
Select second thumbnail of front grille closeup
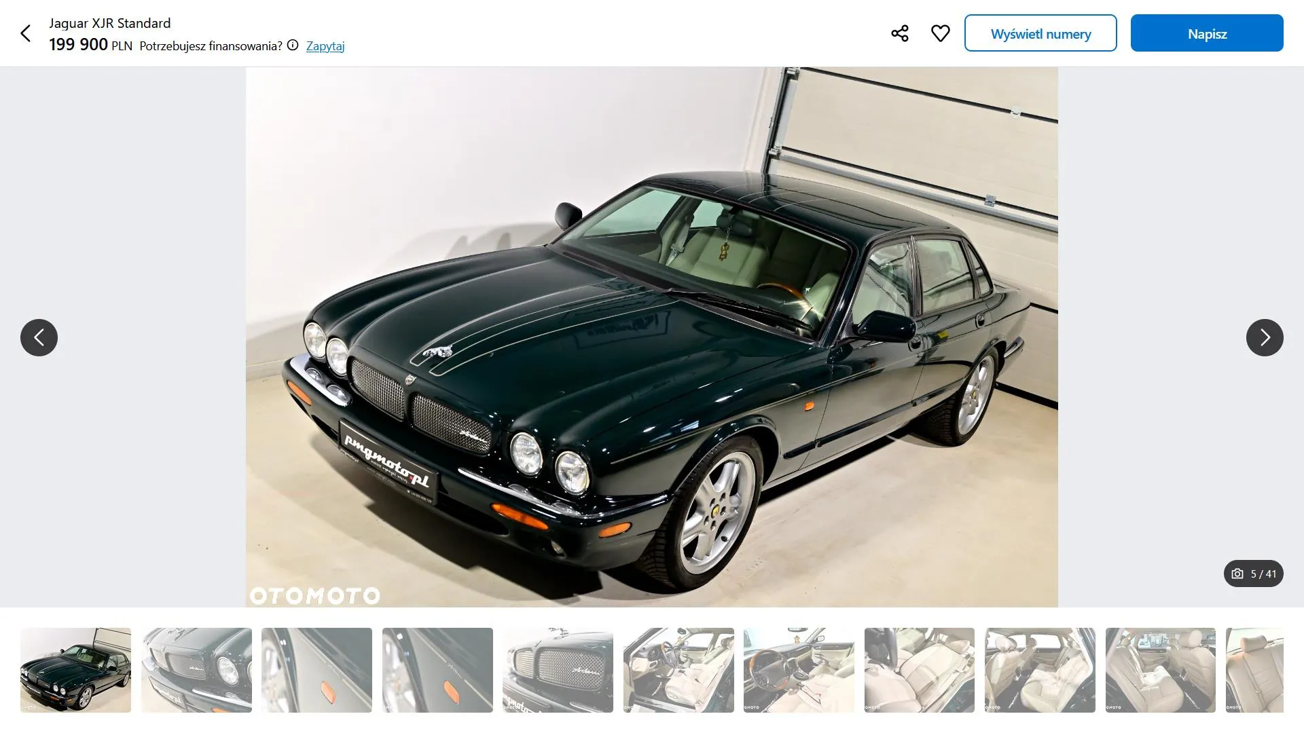point(196,670)
